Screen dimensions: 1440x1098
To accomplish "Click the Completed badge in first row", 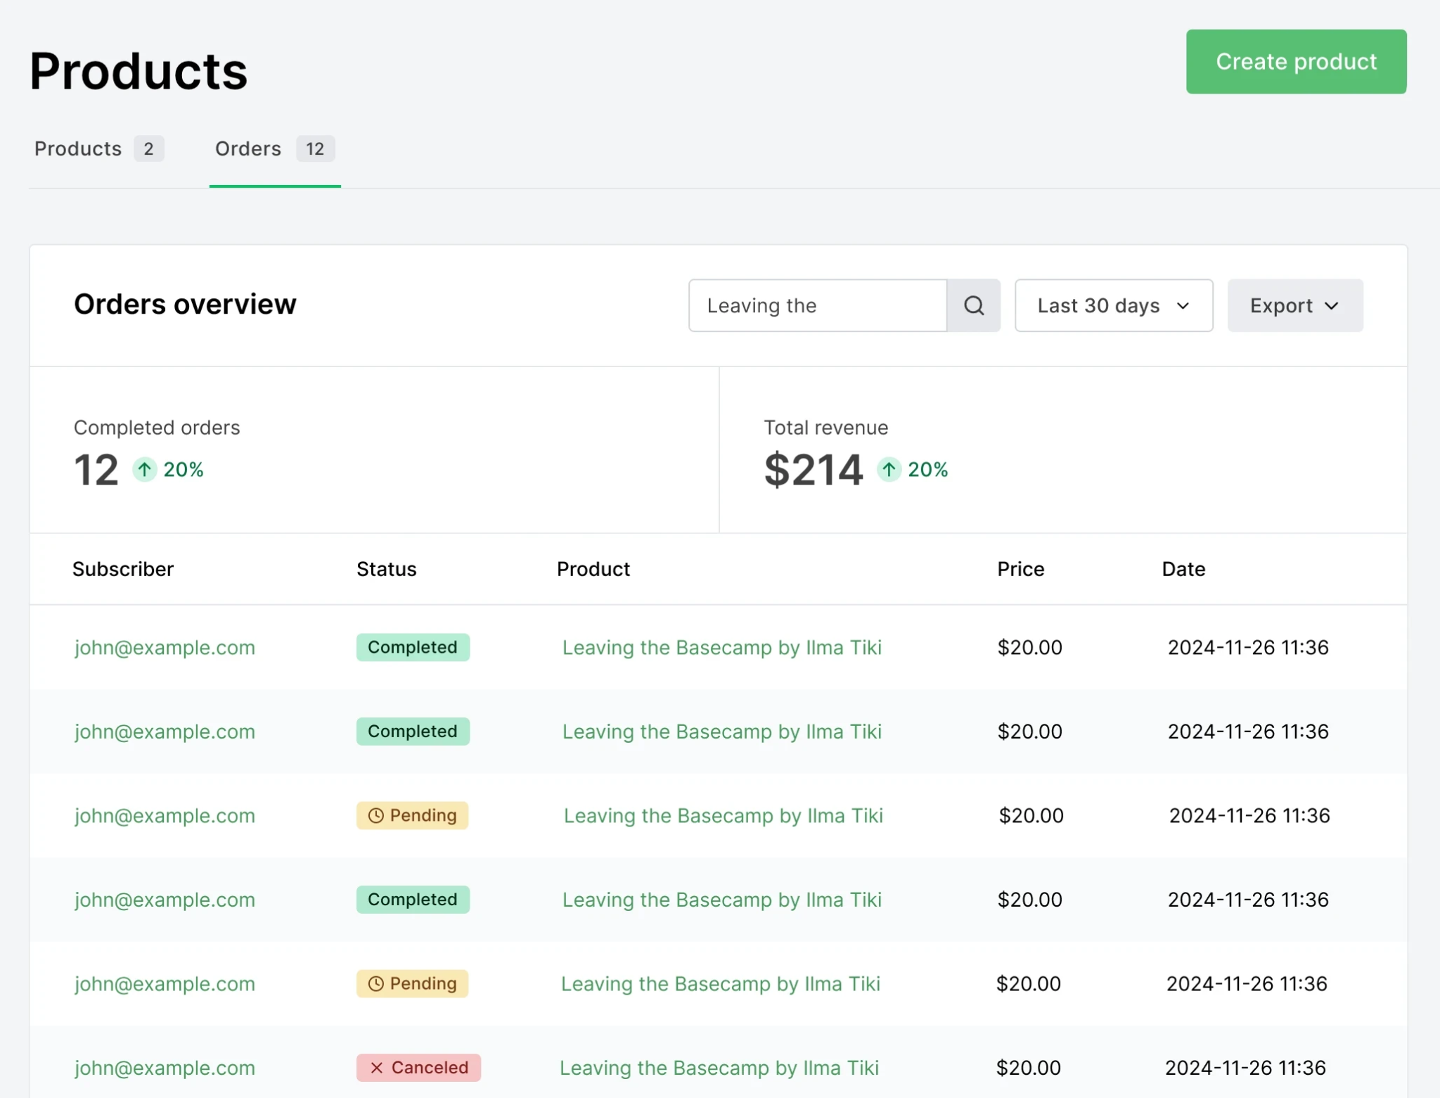I will [x=413, y=647].
